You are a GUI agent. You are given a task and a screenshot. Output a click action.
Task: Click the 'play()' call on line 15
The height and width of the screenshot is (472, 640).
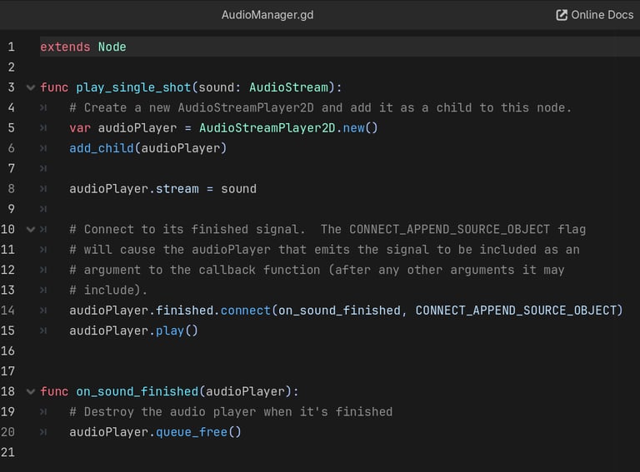pos(177,330)
